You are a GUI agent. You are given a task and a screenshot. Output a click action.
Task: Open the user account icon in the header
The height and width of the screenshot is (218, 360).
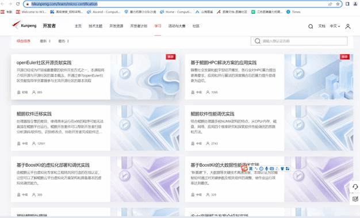click(x=348, y=26)
